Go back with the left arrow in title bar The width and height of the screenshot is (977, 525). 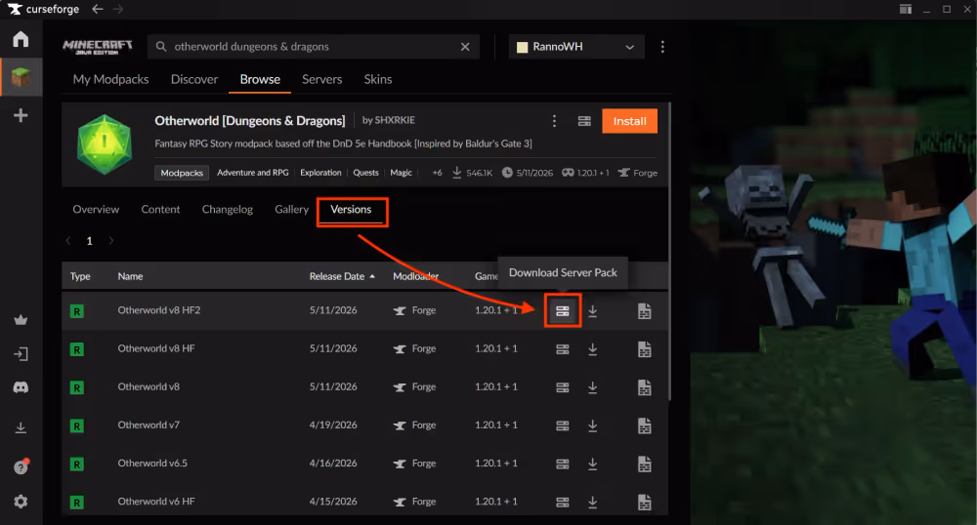tap(97, 9)
